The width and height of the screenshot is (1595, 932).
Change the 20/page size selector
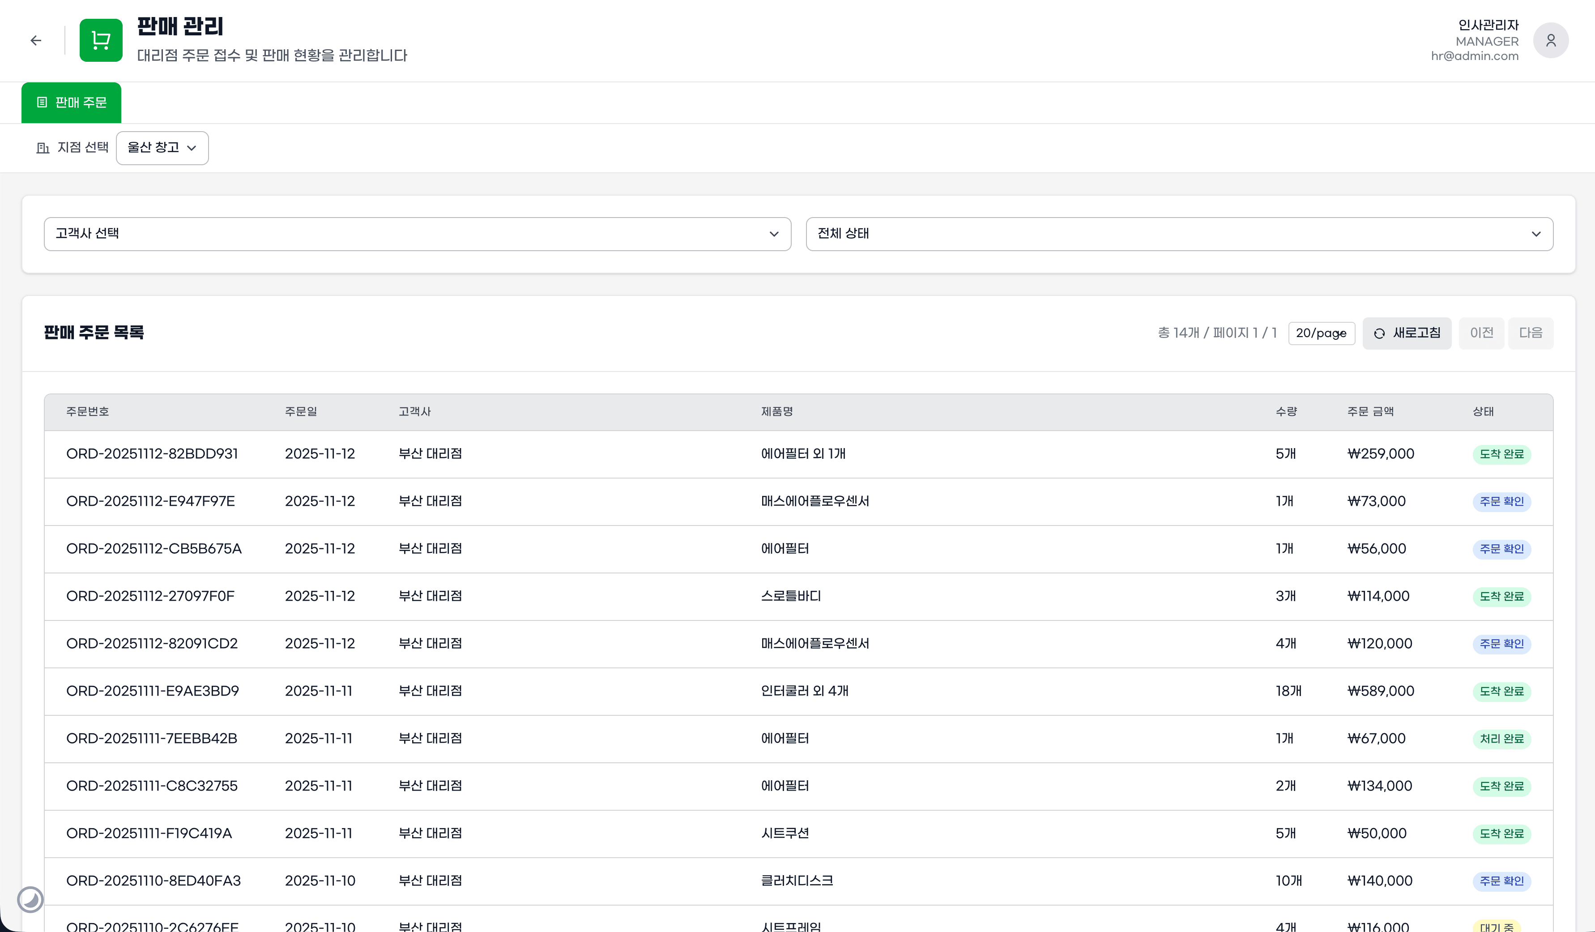1321,333
